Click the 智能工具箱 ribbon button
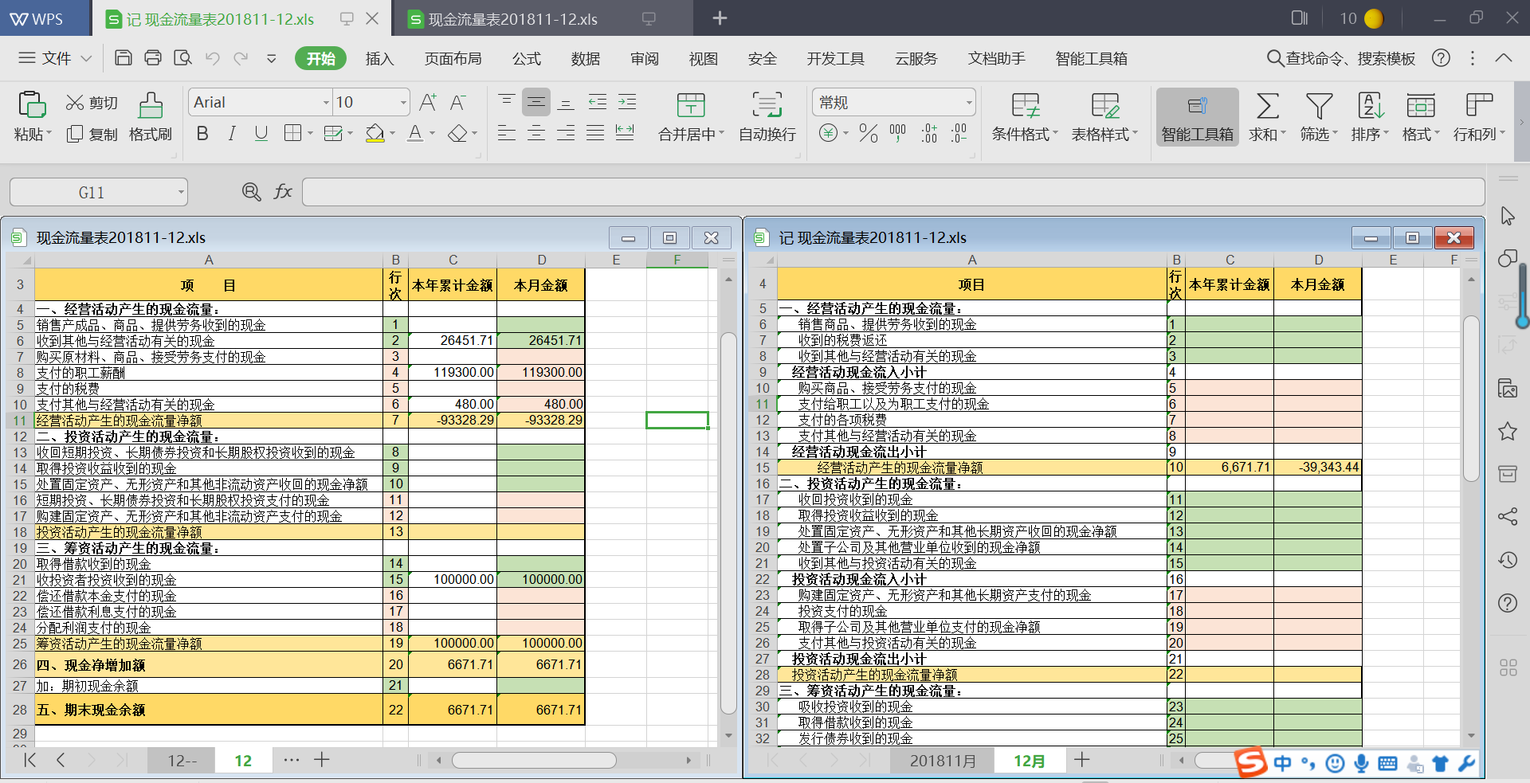 [x=1197, y=116]
